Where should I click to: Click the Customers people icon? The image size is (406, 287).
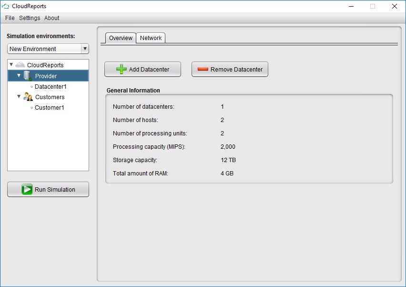[28, 97]
